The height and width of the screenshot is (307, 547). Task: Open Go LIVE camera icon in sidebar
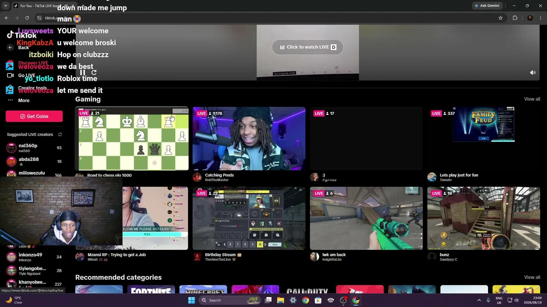point(10,75)
